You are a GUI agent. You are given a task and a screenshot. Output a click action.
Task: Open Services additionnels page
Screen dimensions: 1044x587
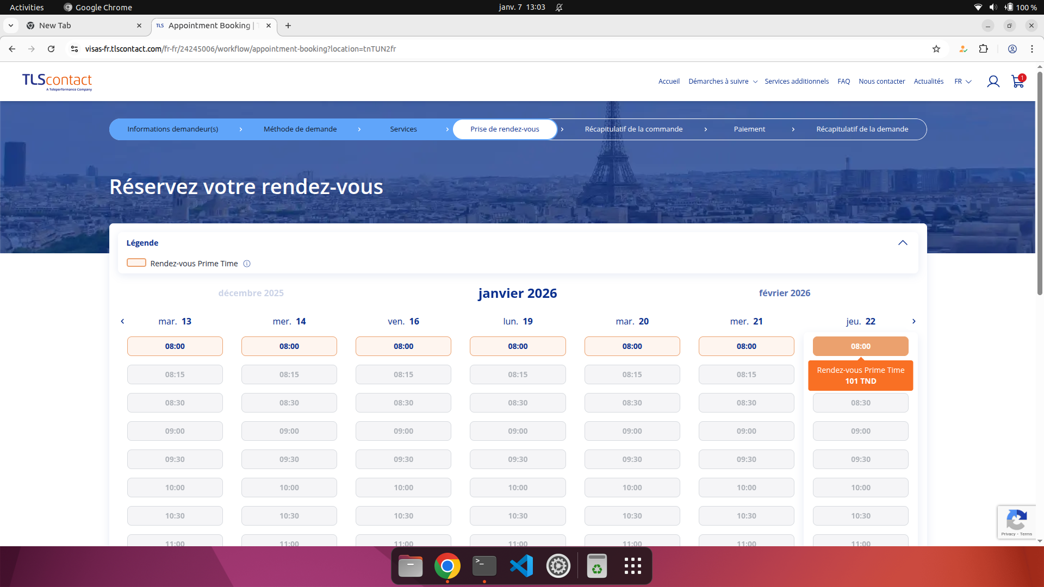coord(797,82)
